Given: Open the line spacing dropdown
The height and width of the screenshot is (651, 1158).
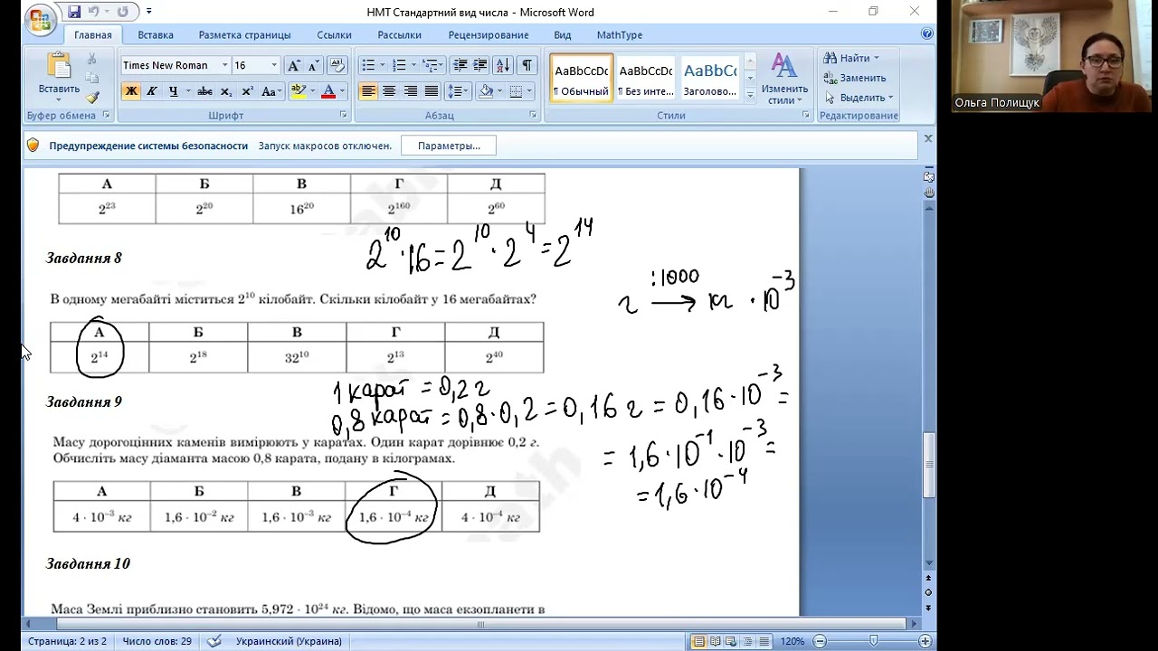Looking at the screenshot, I should (458, 91).
